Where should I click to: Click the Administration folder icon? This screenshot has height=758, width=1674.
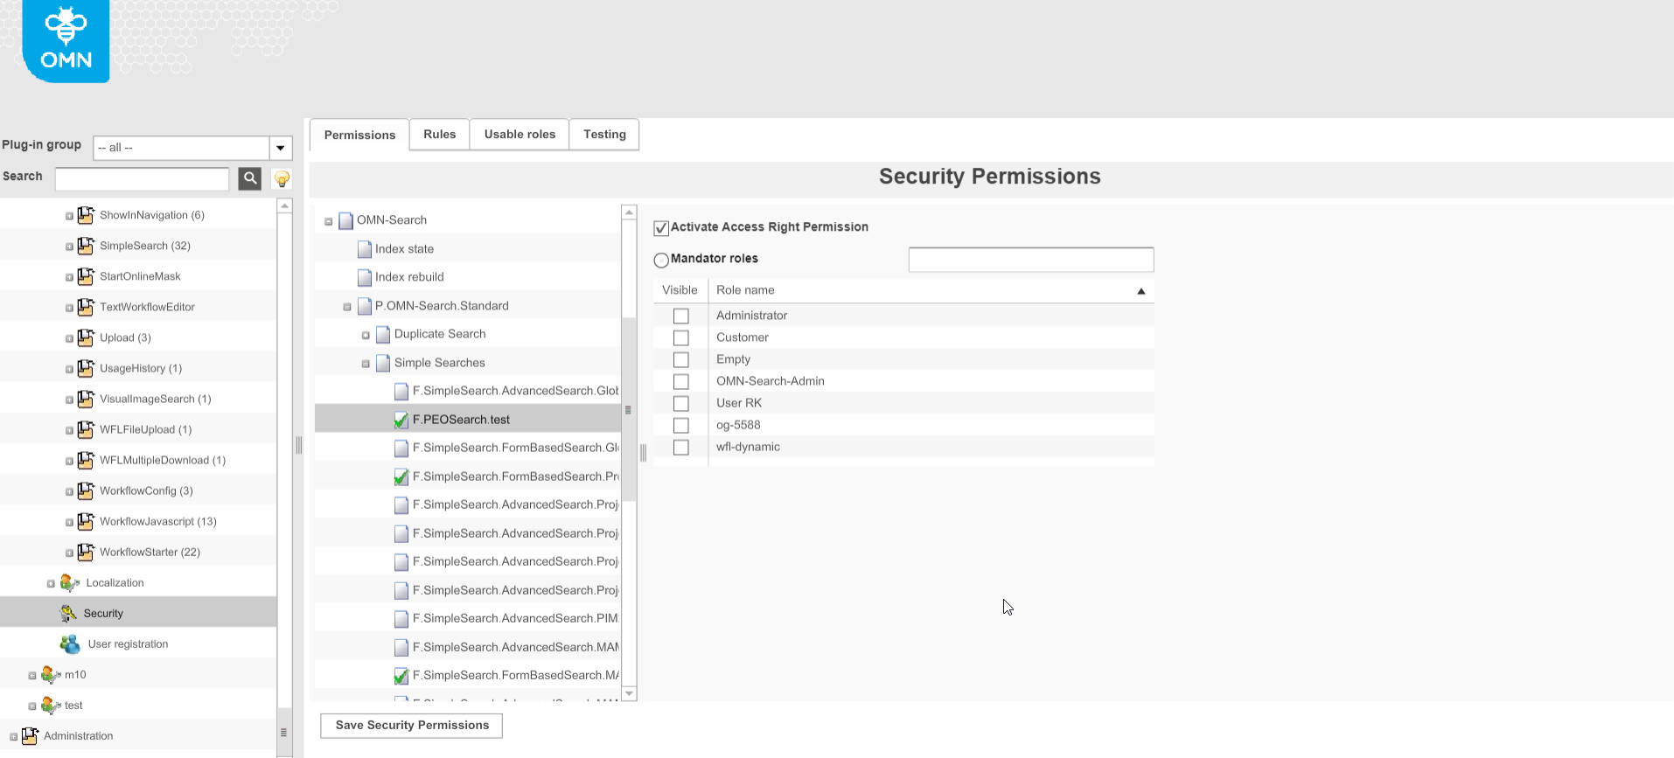tap(31, 735)
